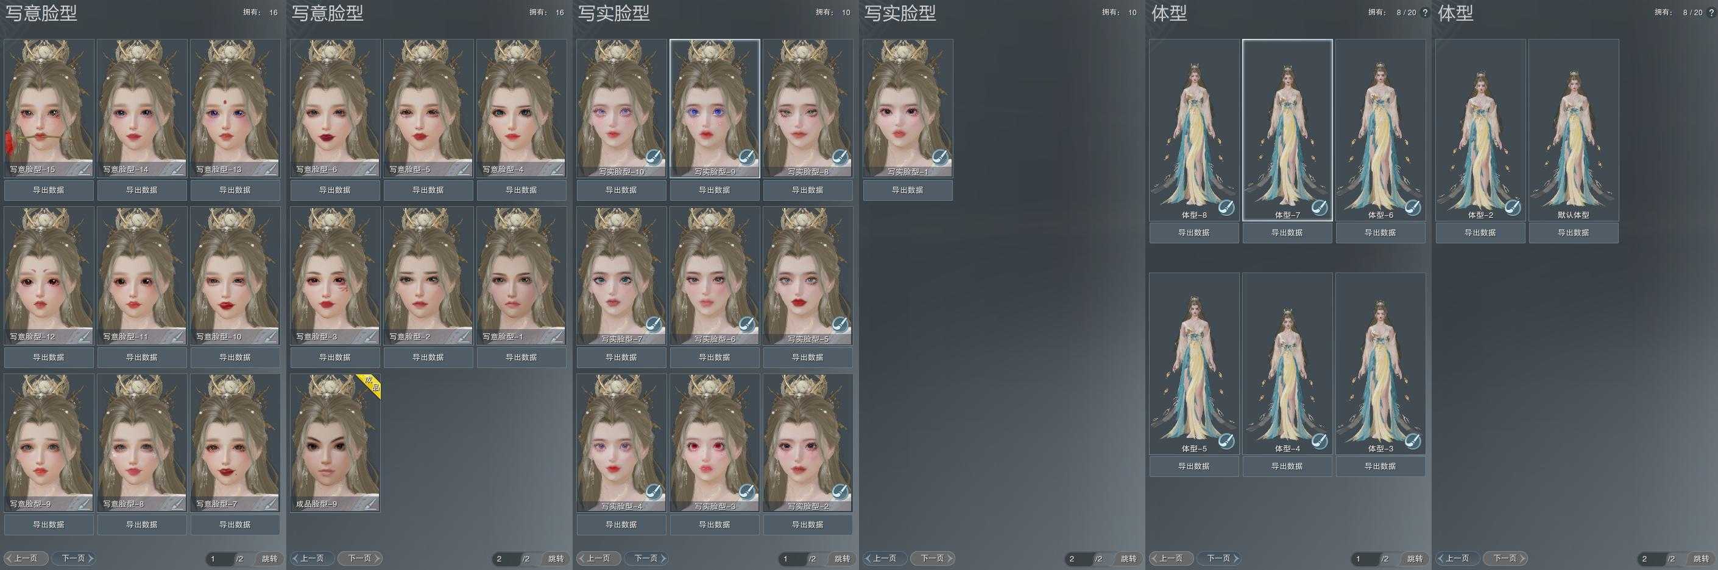This screenshot has height=570, width=1718.
Task: Click the brush icon on 写实脸型-10
Action: point(654,158)
